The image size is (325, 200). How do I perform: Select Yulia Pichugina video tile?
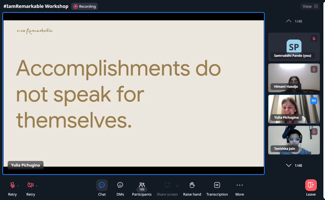294,109
